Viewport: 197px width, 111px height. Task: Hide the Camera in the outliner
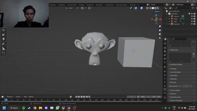[x=192, y=16]
